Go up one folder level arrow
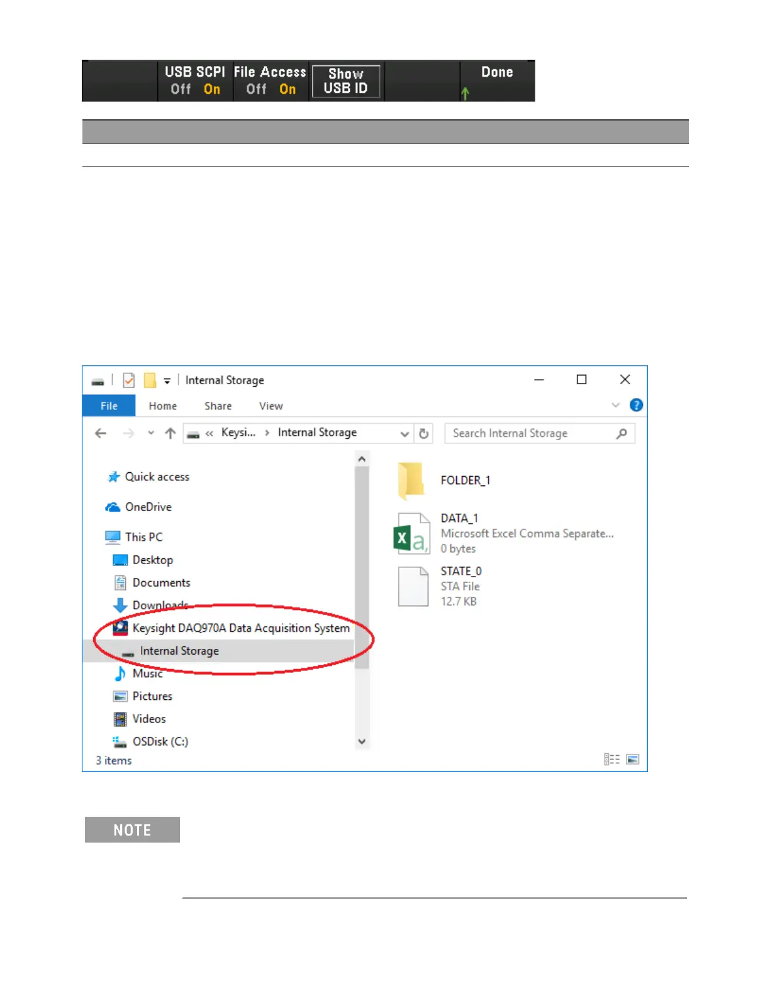 [170, 433]
